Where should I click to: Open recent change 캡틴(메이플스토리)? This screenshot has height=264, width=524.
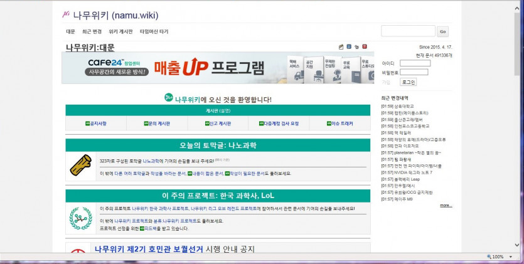coord(411,113)
